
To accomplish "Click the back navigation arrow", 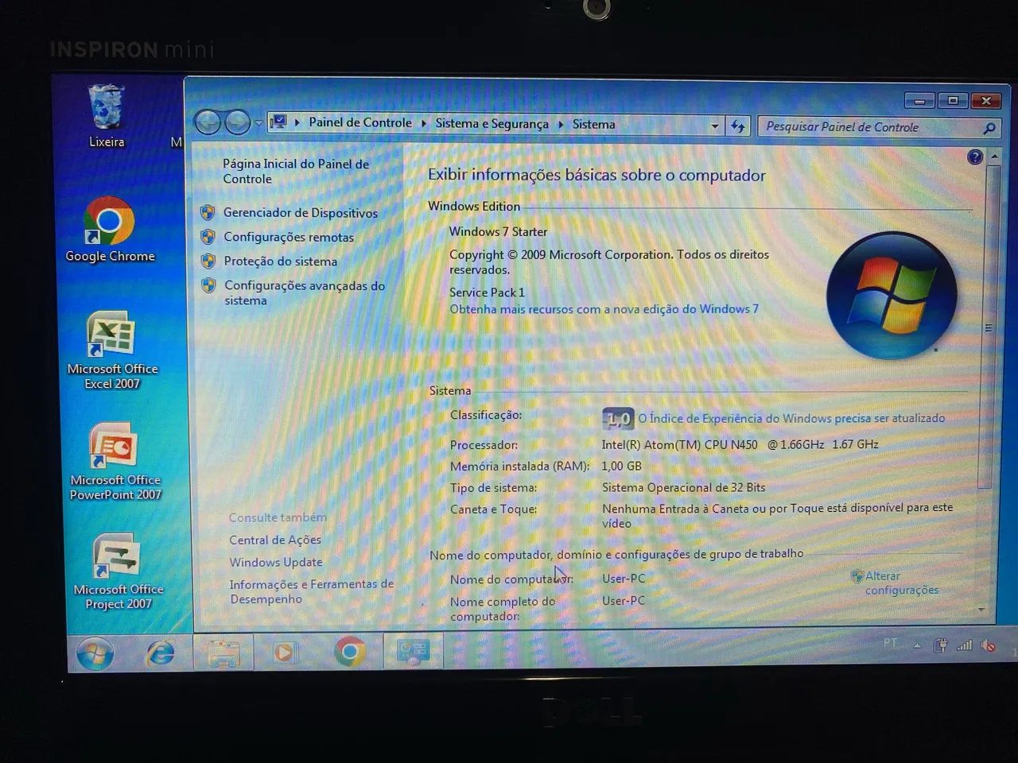I will tap(208, 122).
